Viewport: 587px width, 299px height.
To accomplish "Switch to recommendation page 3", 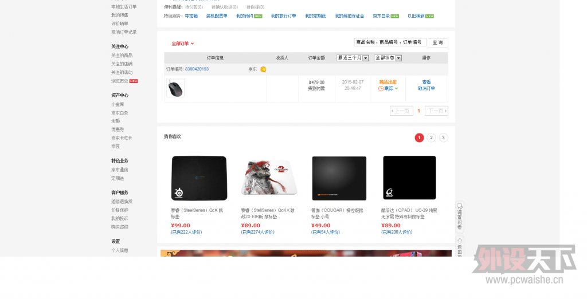I will coord(443,137).
